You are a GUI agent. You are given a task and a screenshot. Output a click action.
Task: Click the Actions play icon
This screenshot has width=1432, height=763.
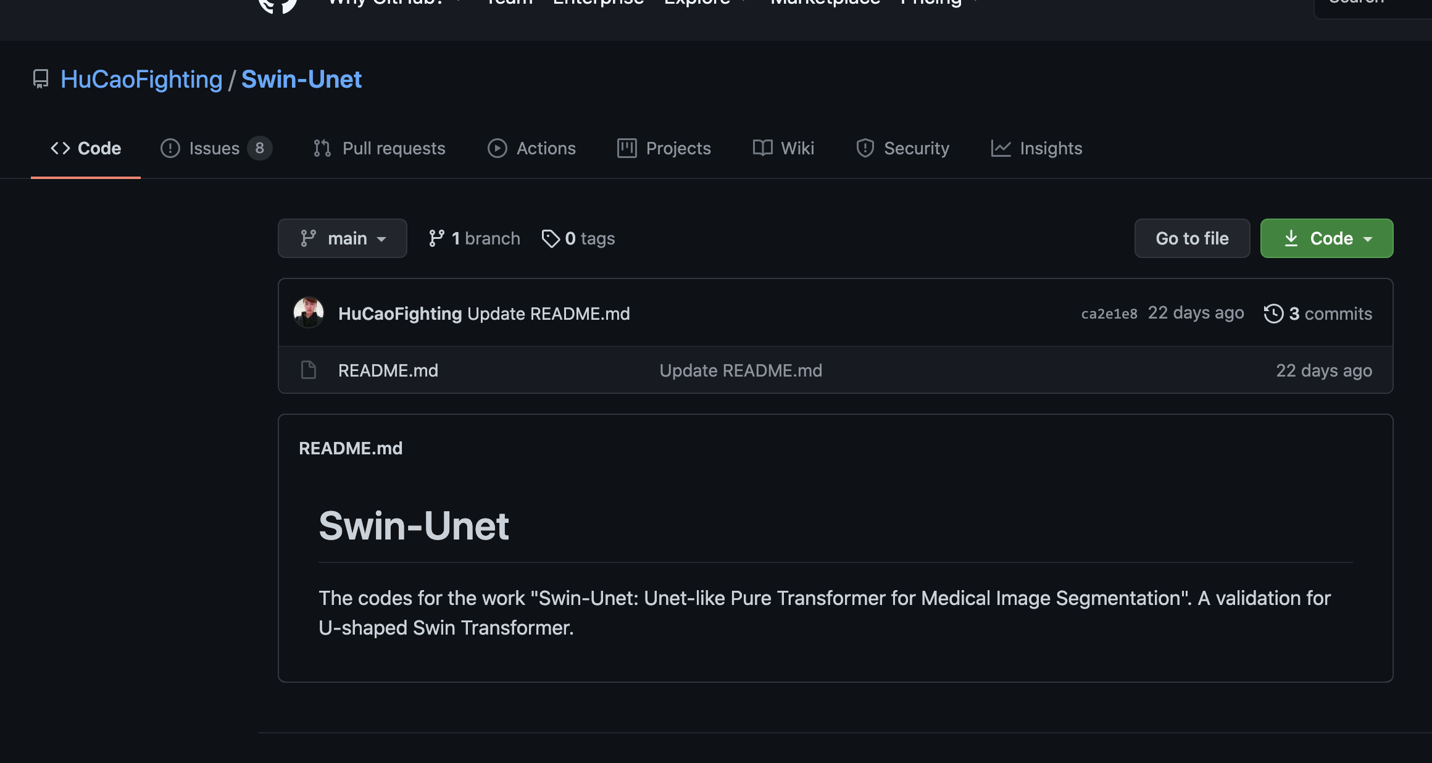pyautogui.click(x=497, y=148)
